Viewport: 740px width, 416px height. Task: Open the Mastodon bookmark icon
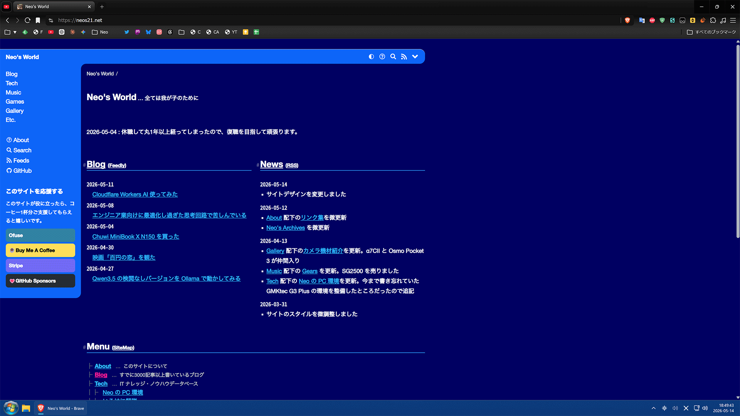click(138, 32)
